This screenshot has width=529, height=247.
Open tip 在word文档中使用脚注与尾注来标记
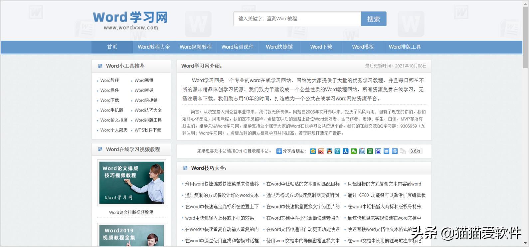point(384,241)
